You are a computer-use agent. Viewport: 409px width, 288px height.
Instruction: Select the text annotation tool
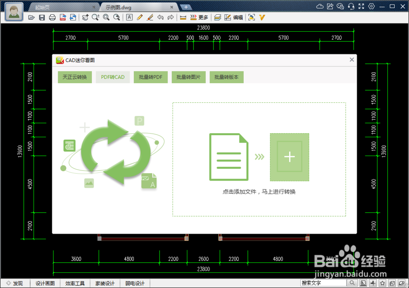129,17
